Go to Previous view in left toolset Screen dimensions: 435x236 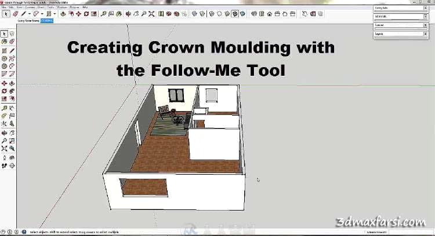(12, 149)
